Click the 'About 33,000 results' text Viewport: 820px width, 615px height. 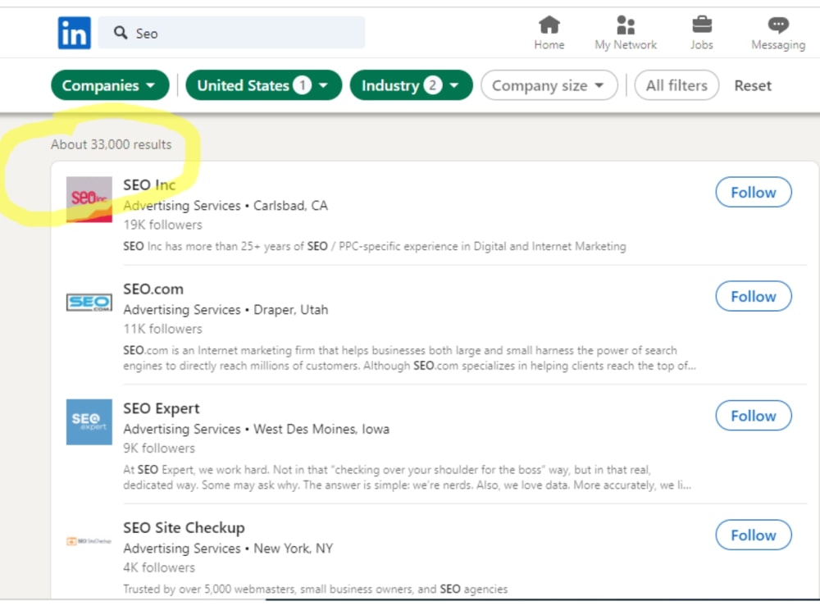(111, 144)
